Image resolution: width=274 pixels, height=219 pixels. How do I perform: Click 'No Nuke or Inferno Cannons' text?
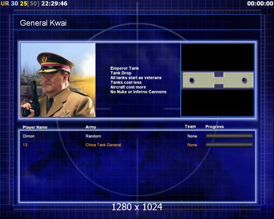point(138,92)
